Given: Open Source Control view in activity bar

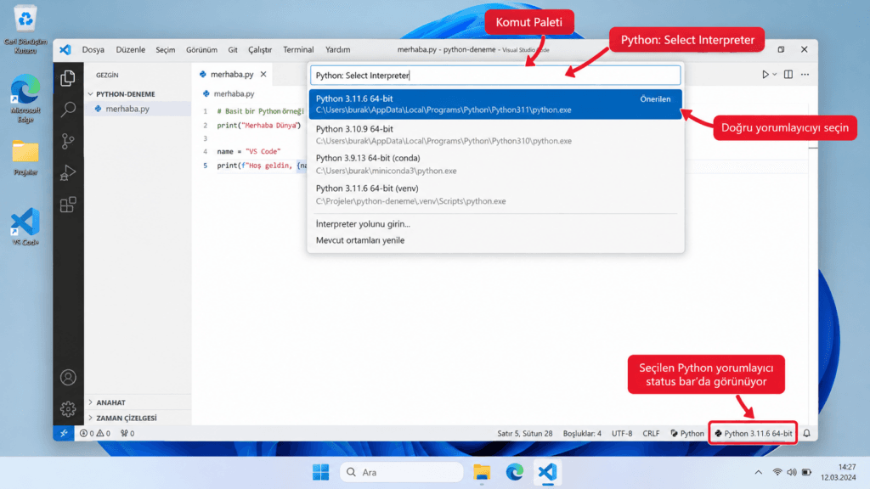Looking at the screenshot, I should [x=68, y=141].
